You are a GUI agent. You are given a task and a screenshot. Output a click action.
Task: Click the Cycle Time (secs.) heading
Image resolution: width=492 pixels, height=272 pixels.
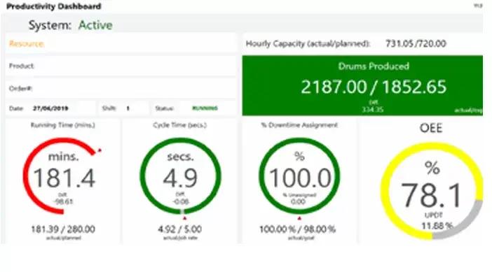pyautogui.click(x=180, y=125)
